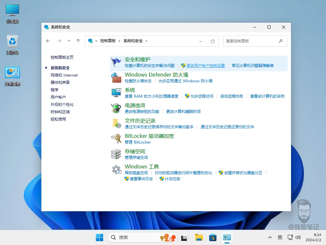Select 网络和 Internet in the sidebar
The width and height of the screenshot is (326, 245).
pos(64,75)
